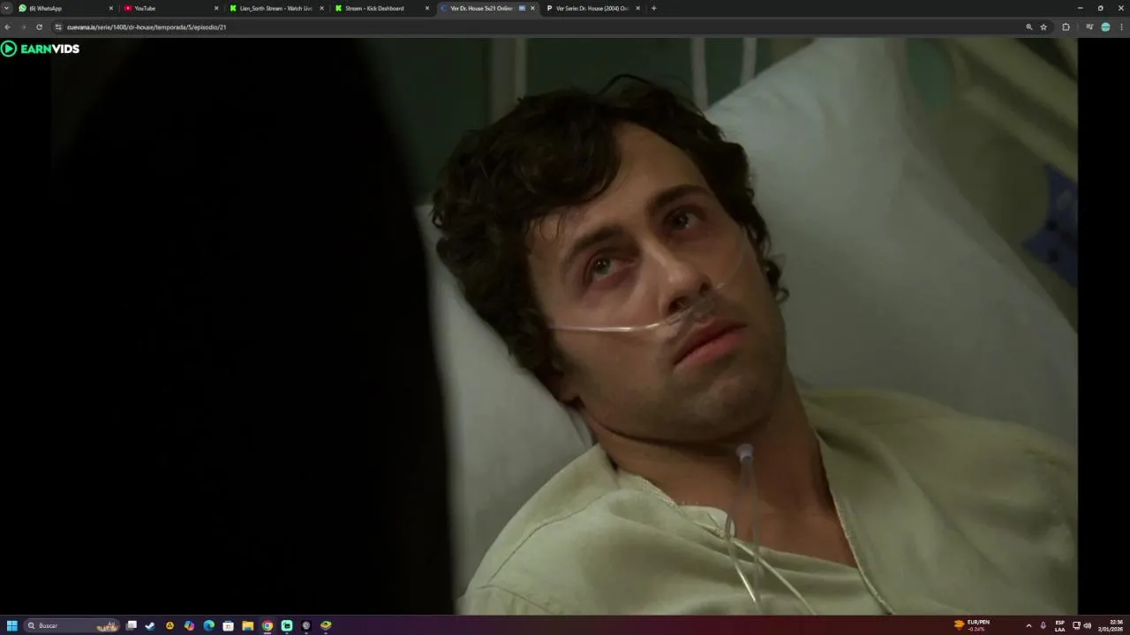Open the EUR/PEN currency widget
1130x635 pixels.
point(972,625)
